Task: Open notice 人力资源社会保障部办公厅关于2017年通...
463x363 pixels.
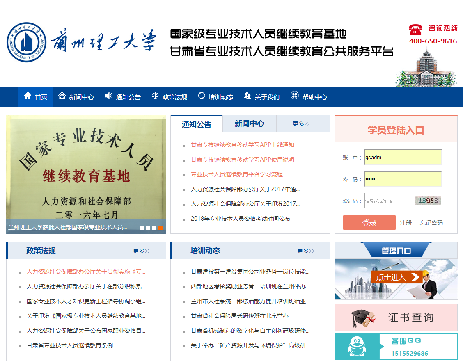Action: click(x=245, y=189)
